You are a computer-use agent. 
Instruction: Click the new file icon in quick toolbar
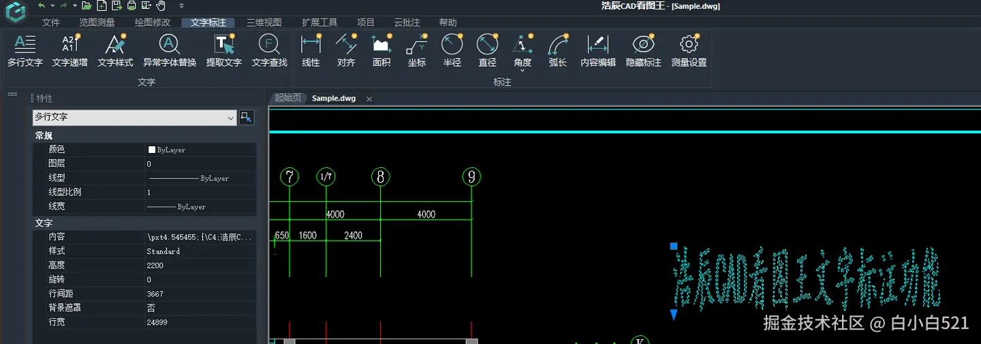pyautogui.click(x=102, y=5)
